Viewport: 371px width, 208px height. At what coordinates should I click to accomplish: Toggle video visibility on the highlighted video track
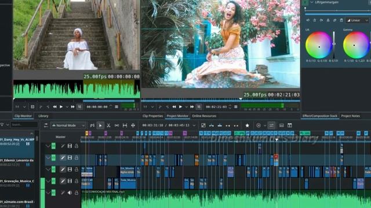70,158
